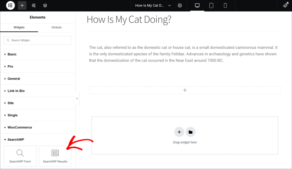Screen dimensions: 292x169
Task: Click the Add Element plus button
Action: 22,5
